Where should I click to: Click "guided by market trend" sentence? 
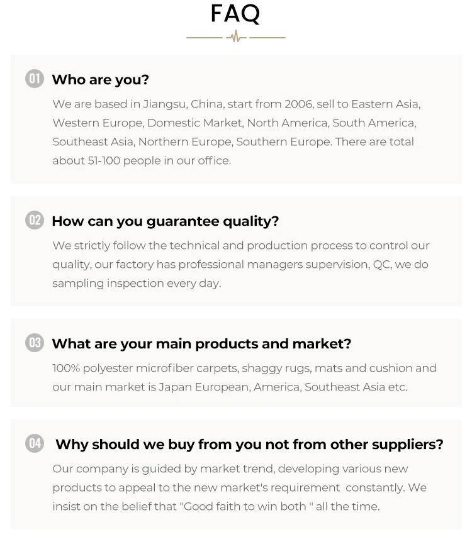pyautogui.click(x=211, y=468)
